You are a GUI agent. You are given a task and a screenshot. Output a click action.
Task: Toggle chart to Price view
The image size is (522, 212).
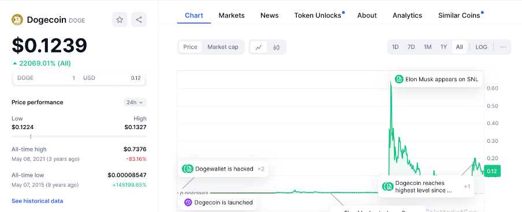coord(190,47)
